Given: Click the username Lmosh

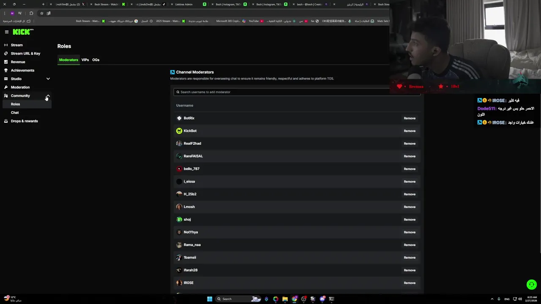Looking at the screenshot, I should point(189,207).
